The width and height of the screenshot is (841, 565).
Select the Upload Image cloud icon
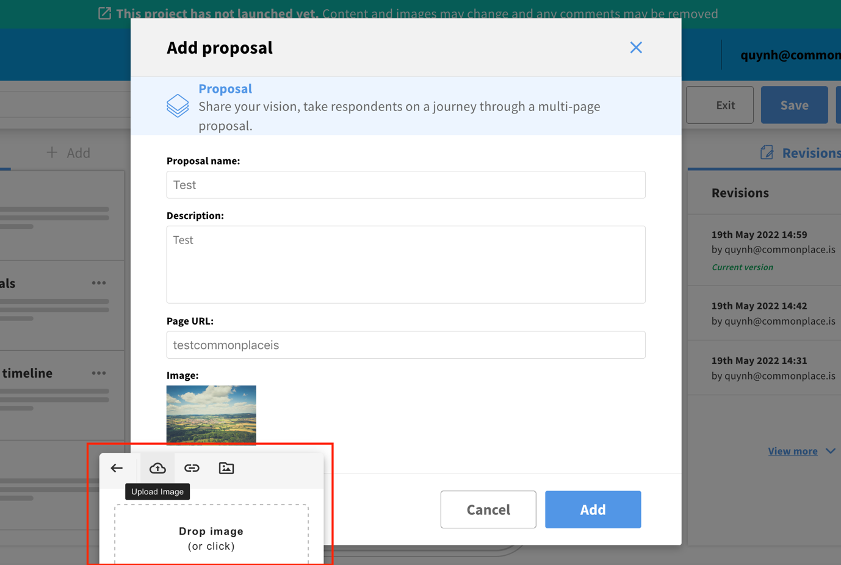(157, 468)
